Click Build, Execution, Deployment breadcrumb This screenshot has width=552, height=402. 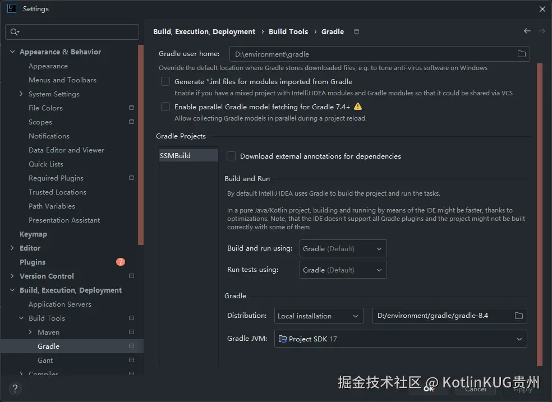tap(204, 31)
